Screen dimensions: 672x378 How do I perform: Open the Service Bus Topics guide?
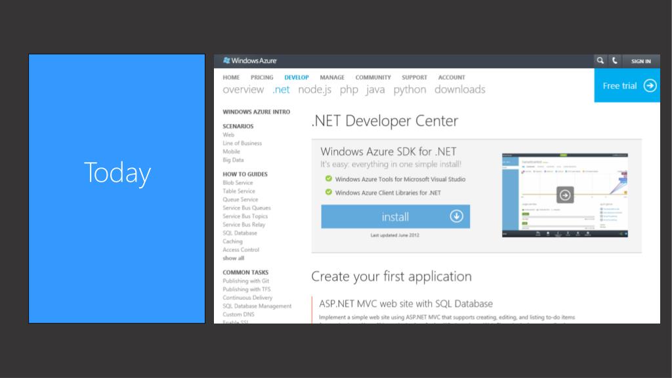(x=245, y=216)
